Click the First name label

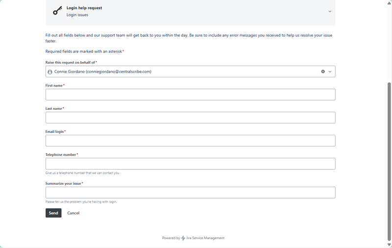54,85
